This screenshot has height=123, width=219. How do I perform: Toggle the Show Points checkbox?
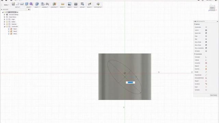[206, 45]
